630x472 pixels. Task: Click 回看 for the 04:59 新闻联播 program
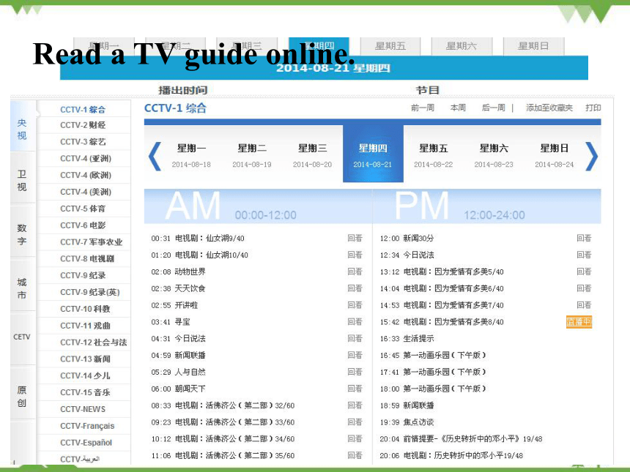(355, 355)
